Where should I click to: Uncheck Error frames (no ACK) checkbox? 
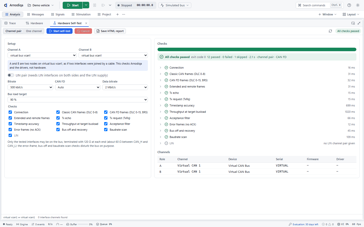pyautogui.click(x=10, y=130)
